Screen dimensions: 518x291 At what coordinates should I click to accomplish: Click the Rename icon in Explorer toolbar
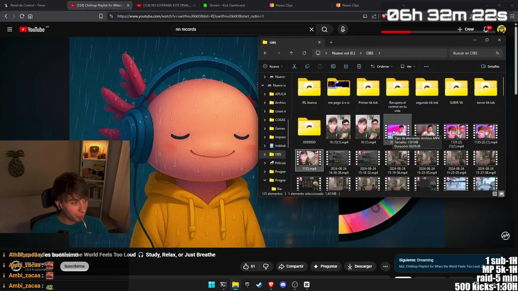[x=333, y=66]
